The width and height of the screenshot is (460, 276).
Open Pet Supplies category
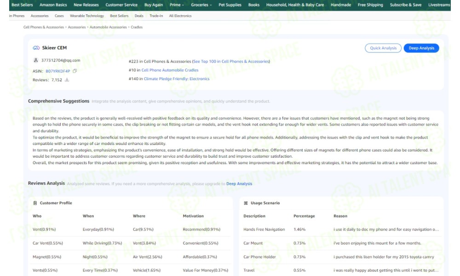pos(230,5)
